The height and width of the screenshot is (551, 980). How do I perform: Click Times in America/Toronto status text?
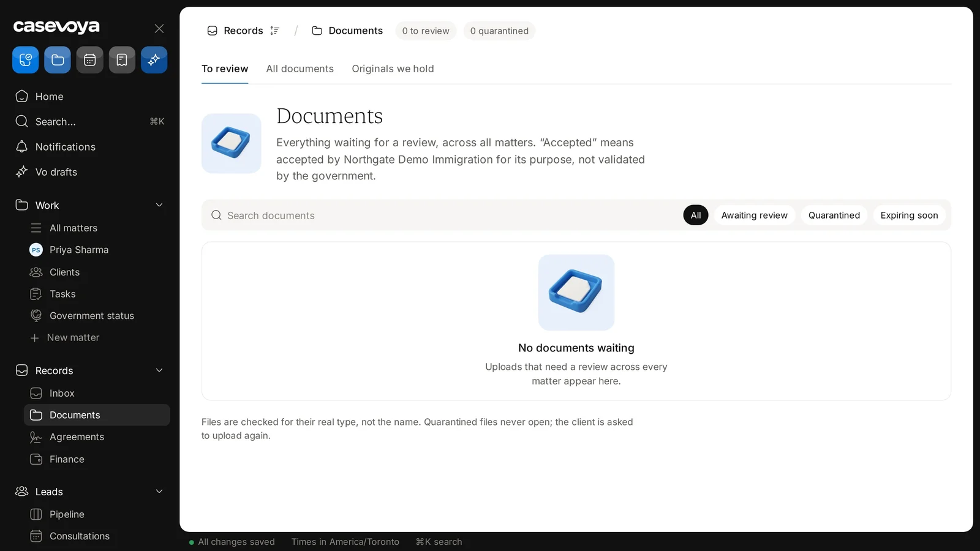pyautogui.click(x=345, y=542)
